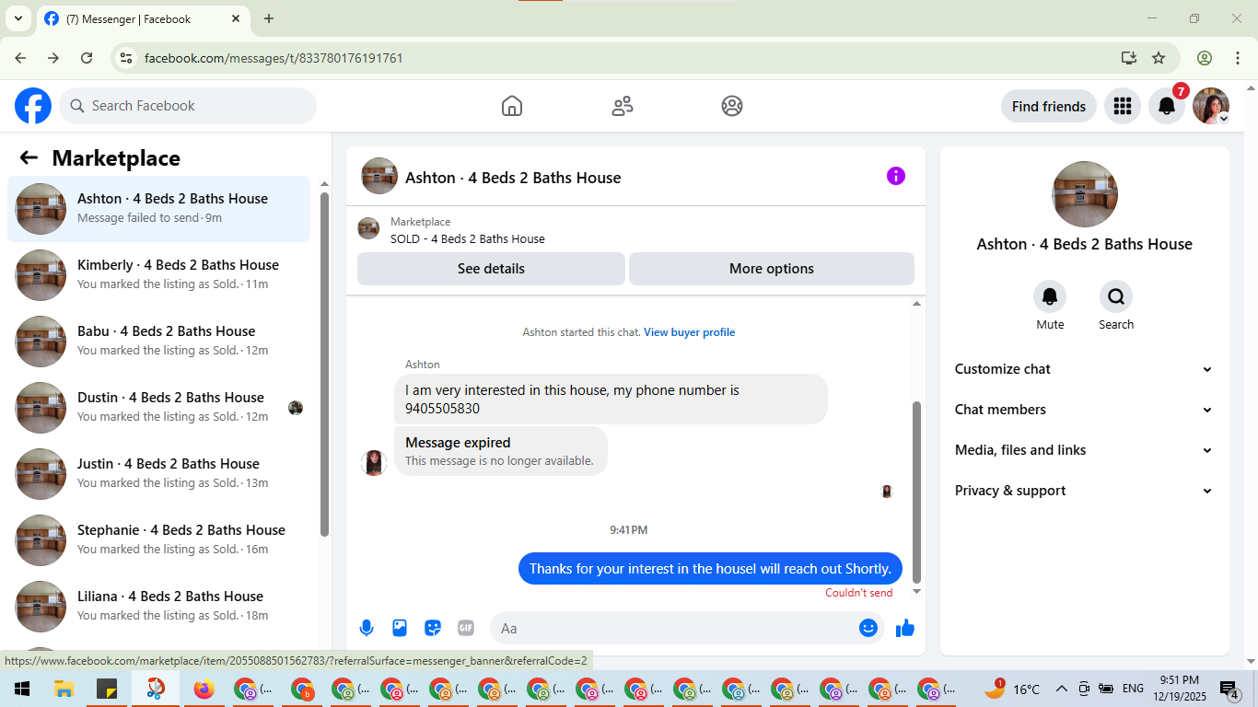Click the conversation list scrollbar
1258x707 pixels.
coord(324,365)
